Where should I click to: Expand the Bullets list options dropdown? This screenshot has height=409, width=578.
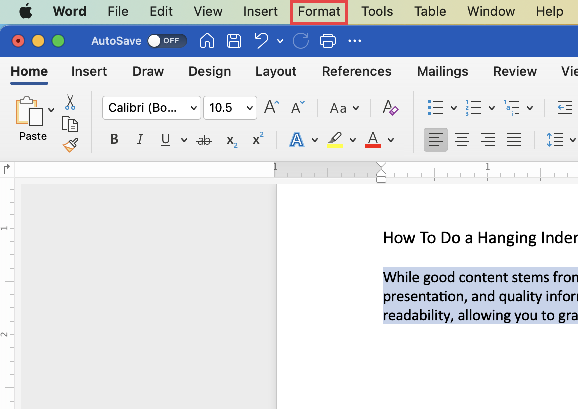tap(453, 107)
